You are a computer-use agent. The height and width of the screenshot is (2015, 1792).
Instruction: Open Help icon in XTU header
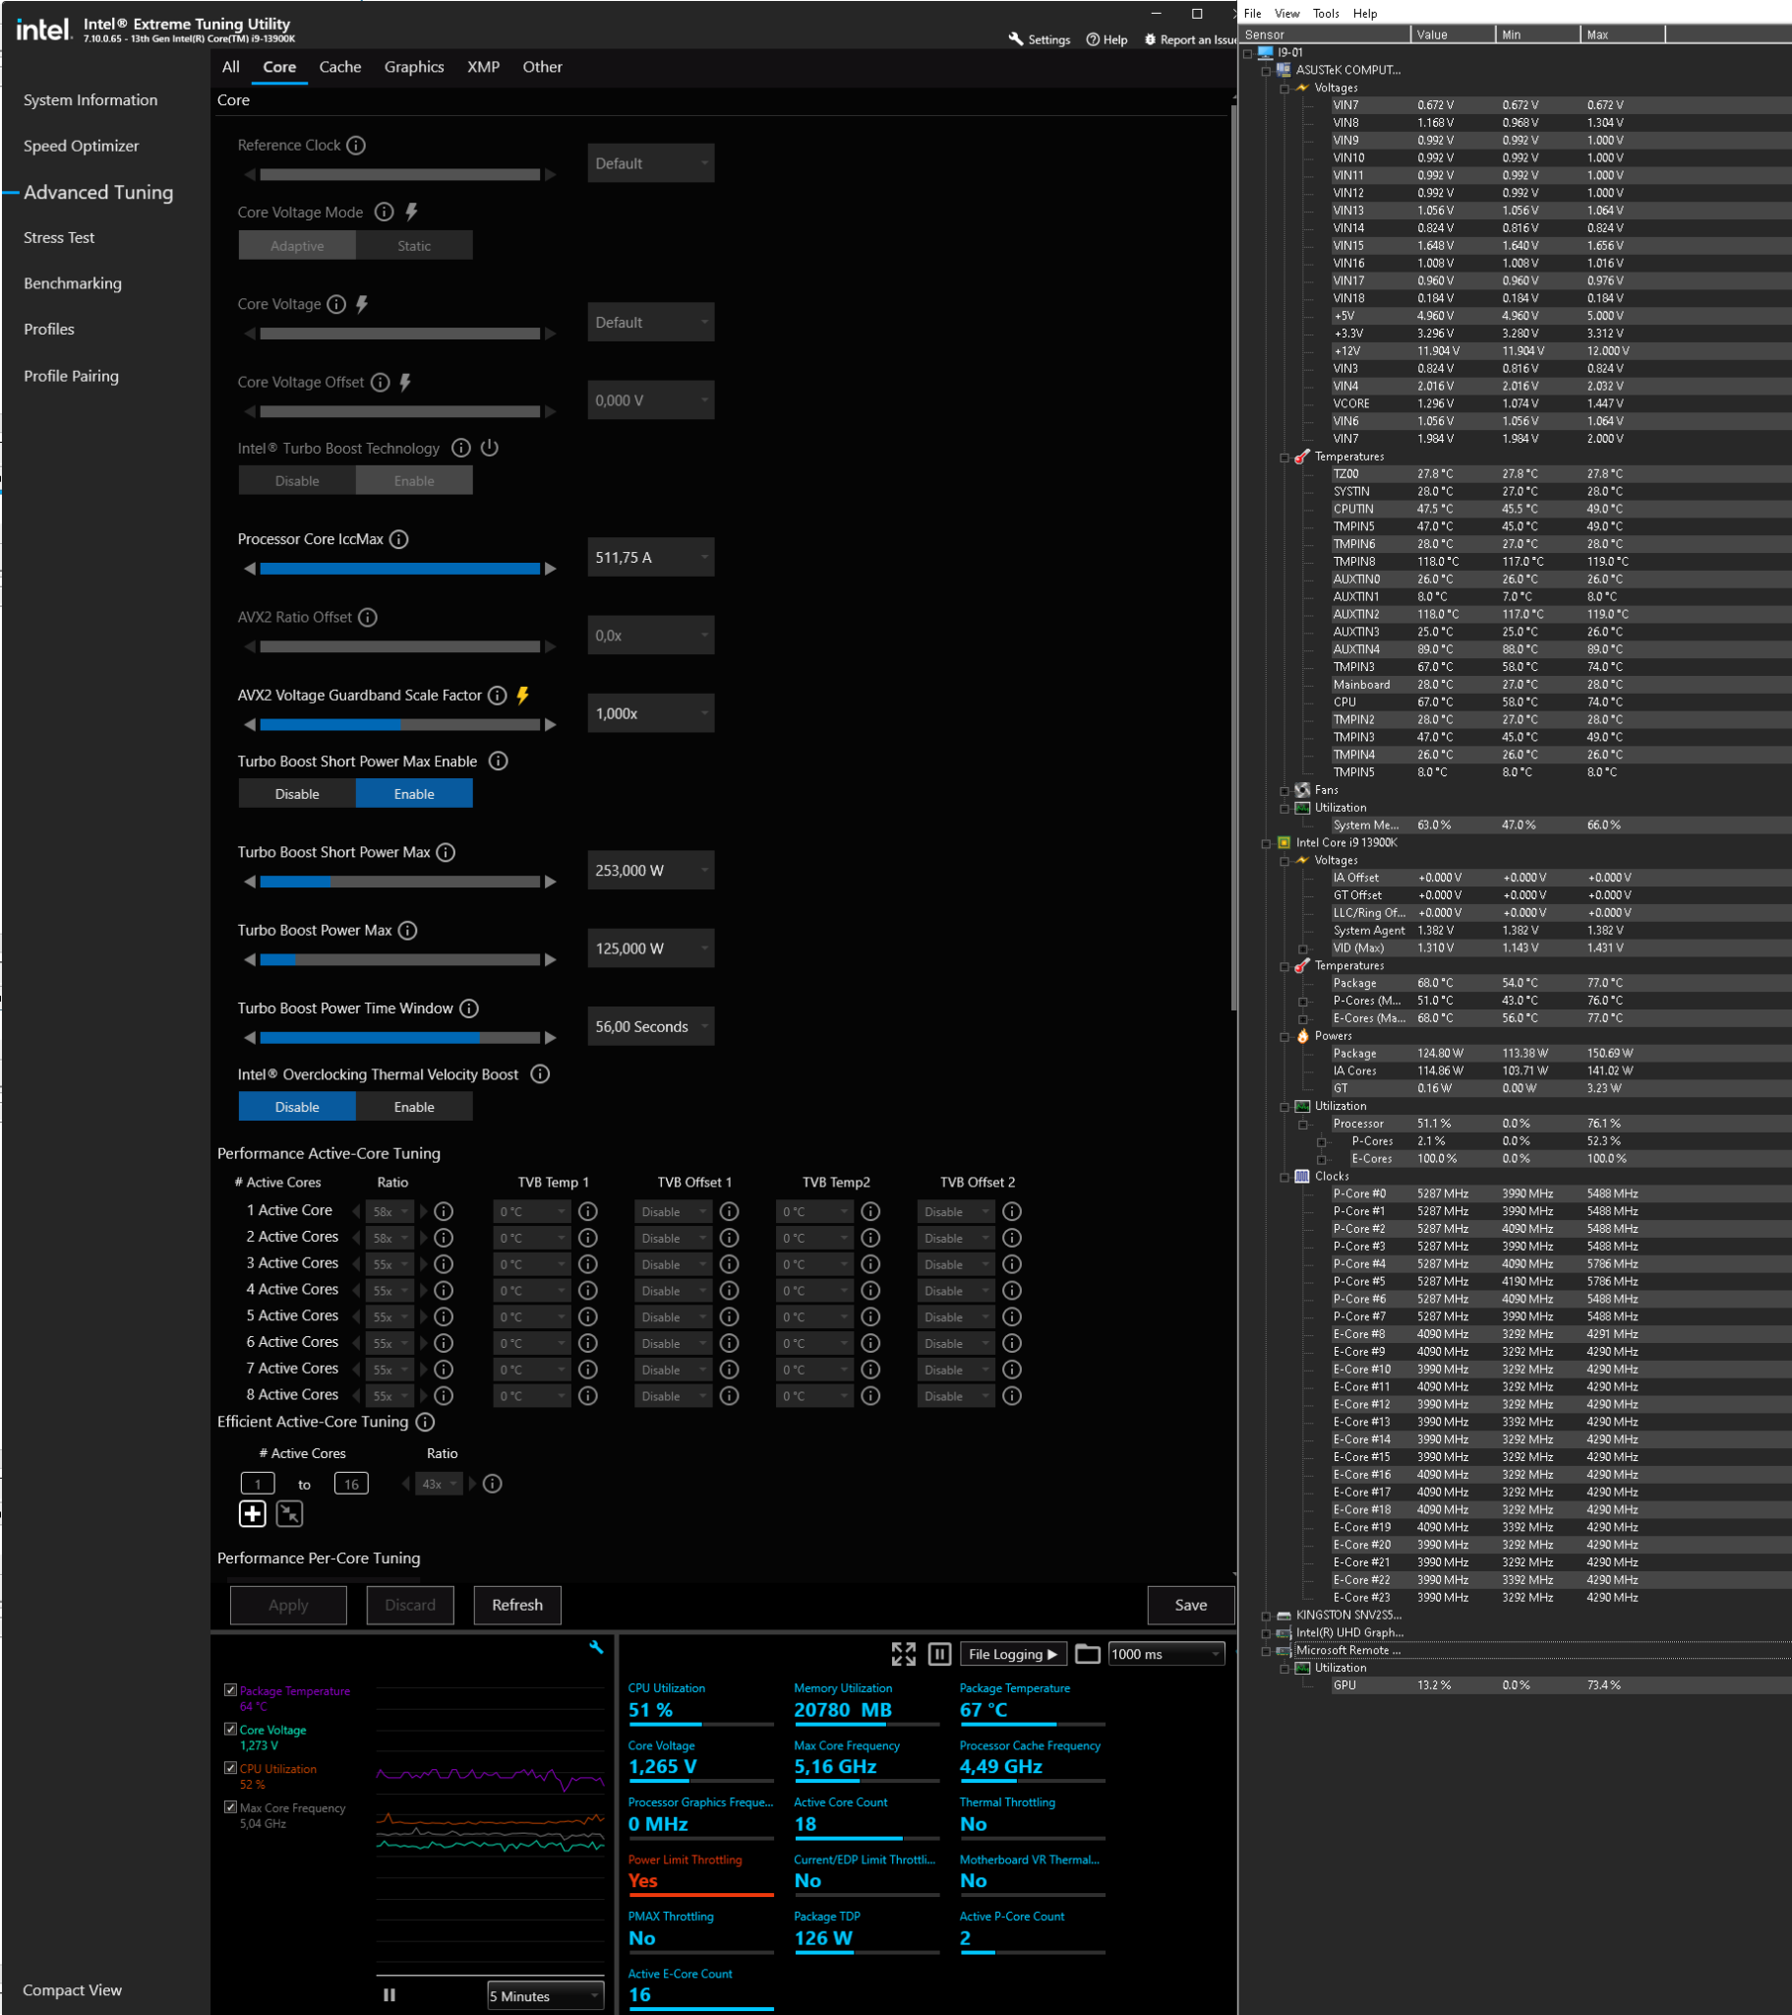(x=1092, y=39)
